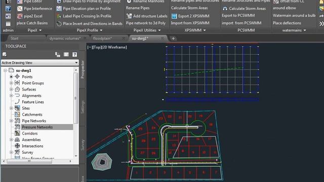Image resolution: width=324 pixels, height=182 pixels.
Task: Click the Toolspace vertical scrollbar up arrow
Action: 76,70
